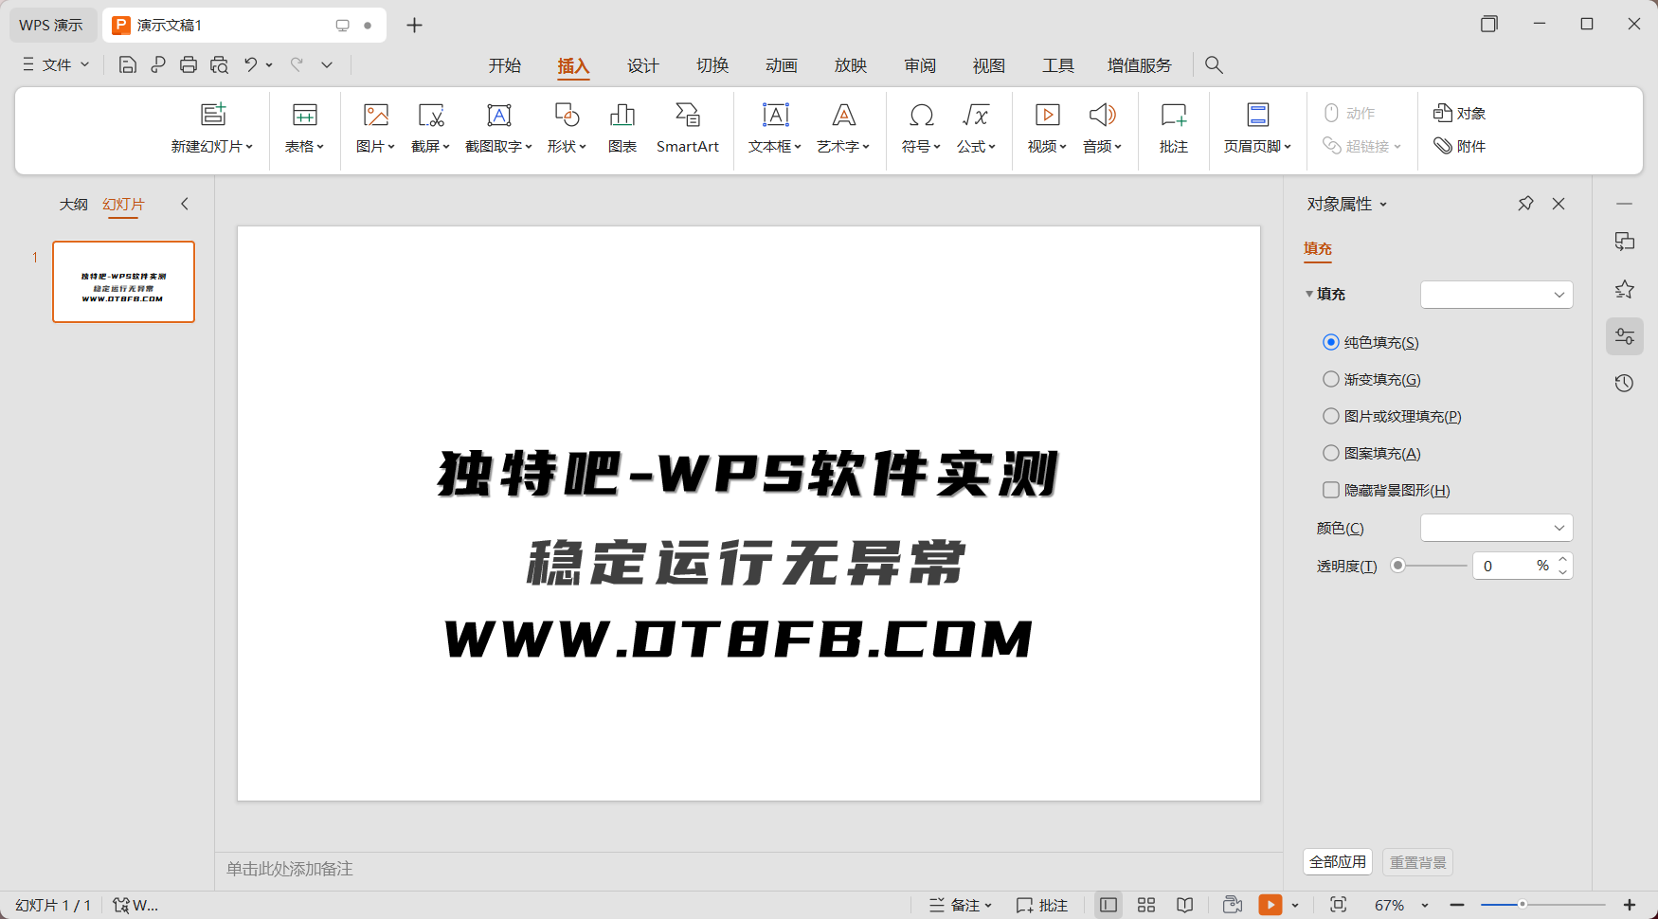Click the 公式 formula icon
Screen dimensions: 1658x919
coord(976,115)
